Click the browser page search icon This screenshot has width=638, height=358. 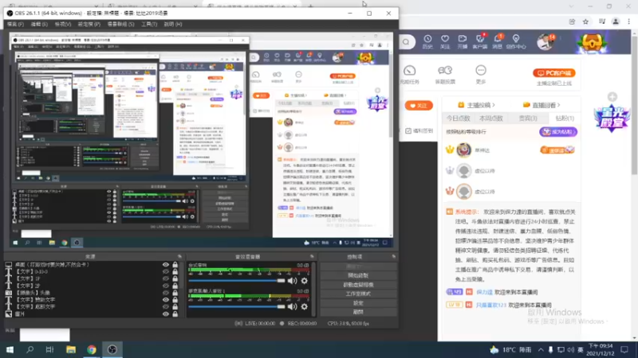(406, 42)
